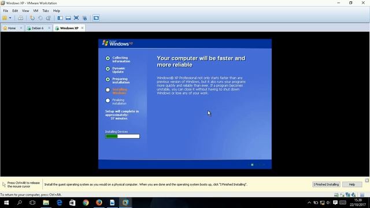Open the Help menu
The image size is (370, 208).
[x=57, y=11]
